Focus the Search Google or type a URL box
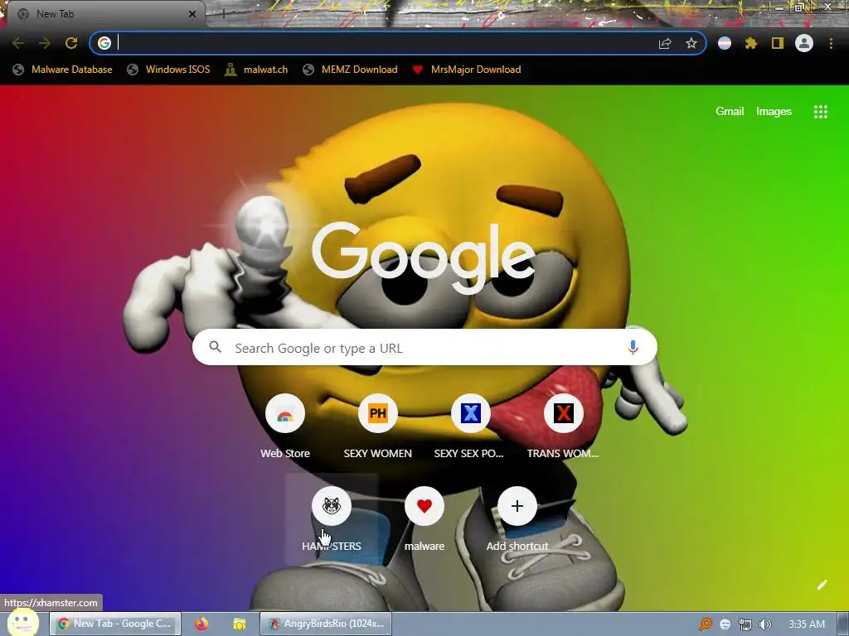Image resolution: width=849 pixels, height=636 pixels. [424, 347]
